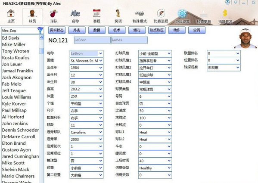Switch to the 技术 tab
This screenshot has width=258, height=183.
click(x=117, y=30)
